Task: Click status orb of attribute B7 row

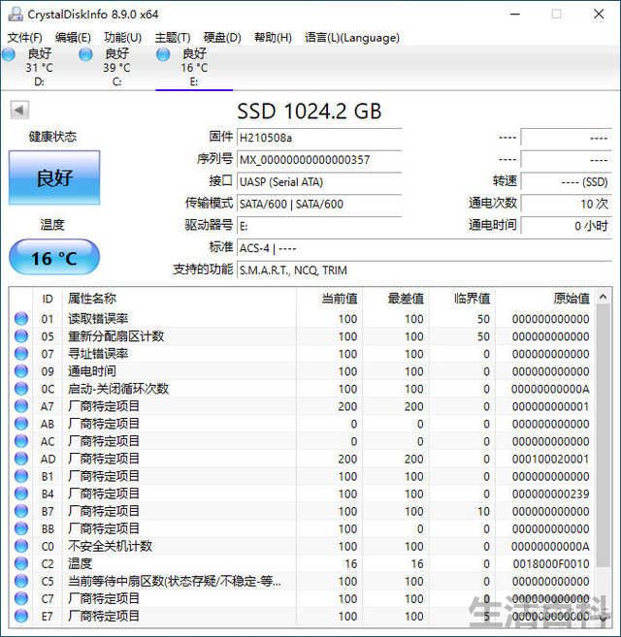Action: [x=21, y=511]
